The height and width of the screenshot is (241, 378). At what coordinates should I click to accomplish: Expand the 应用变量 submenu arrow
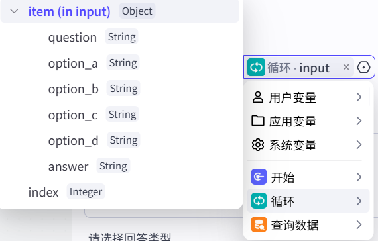coord(359,121)
